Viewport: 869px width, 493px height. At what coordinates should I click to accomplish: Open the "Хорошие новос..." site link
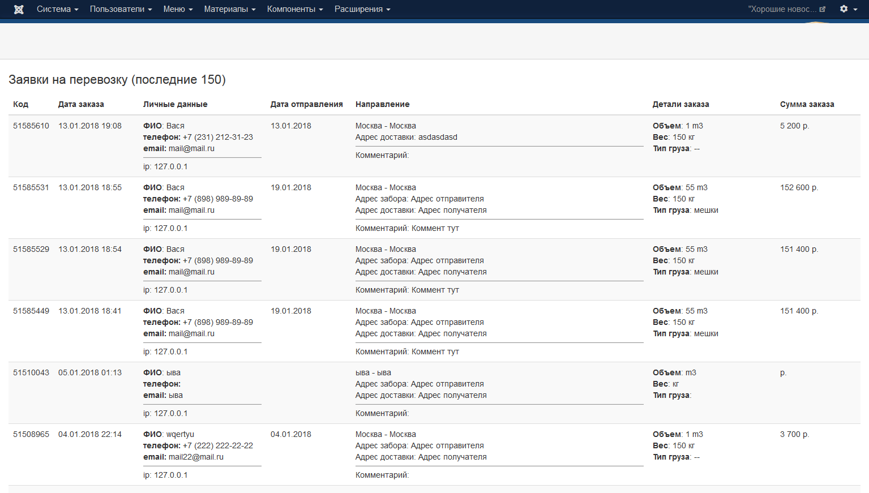point(782,9)
